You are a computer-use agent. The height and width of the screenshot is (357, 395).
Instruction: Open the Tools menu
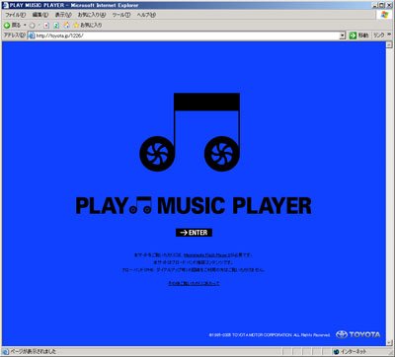pos(121,15)
